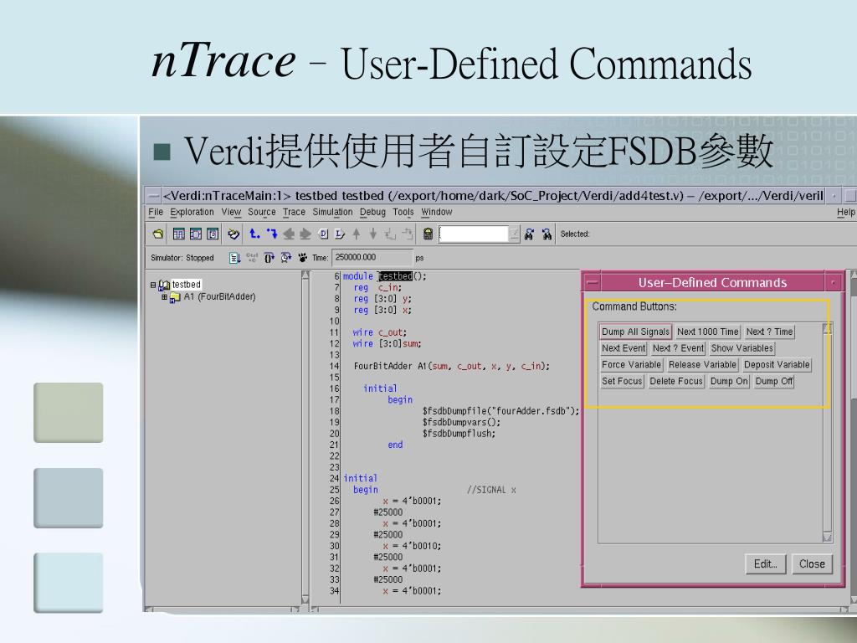
Task: Open the File menu
Action: tap(156, 212)
